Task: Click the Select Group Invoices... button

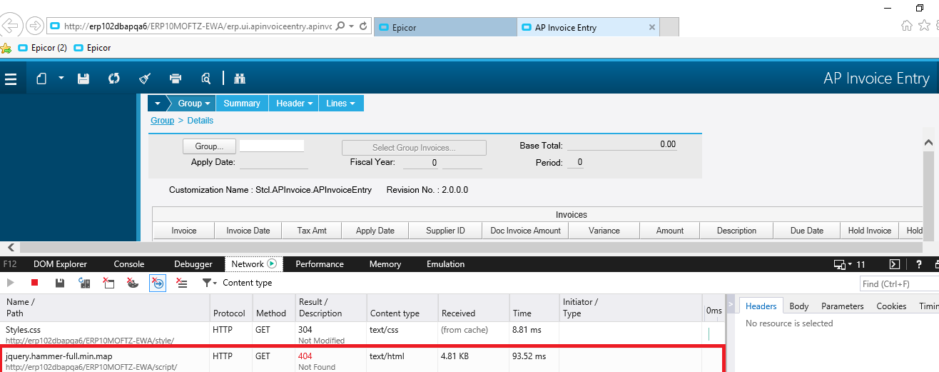Action: [414, 148]
